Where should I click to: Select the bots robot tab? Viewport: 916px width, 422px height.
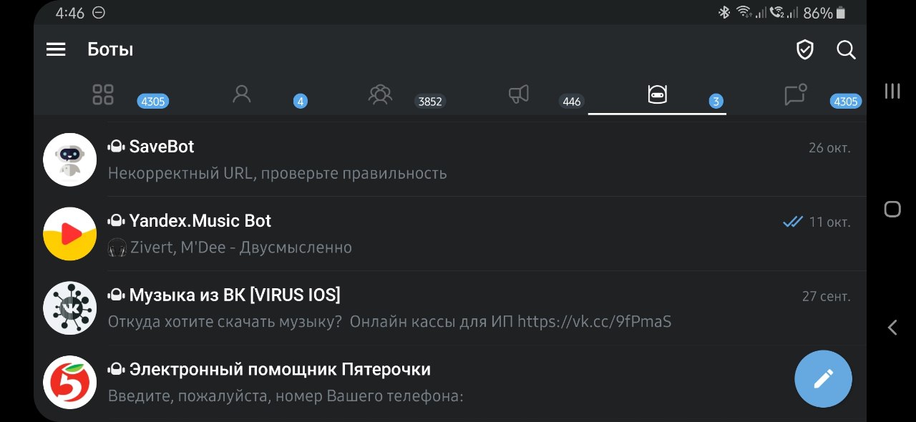click(x=657, y=94)
